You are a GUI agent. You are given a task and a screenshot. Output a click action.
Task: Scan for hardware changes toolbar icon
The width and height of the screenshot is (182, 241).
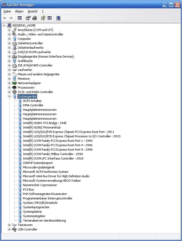coord(58,18)
